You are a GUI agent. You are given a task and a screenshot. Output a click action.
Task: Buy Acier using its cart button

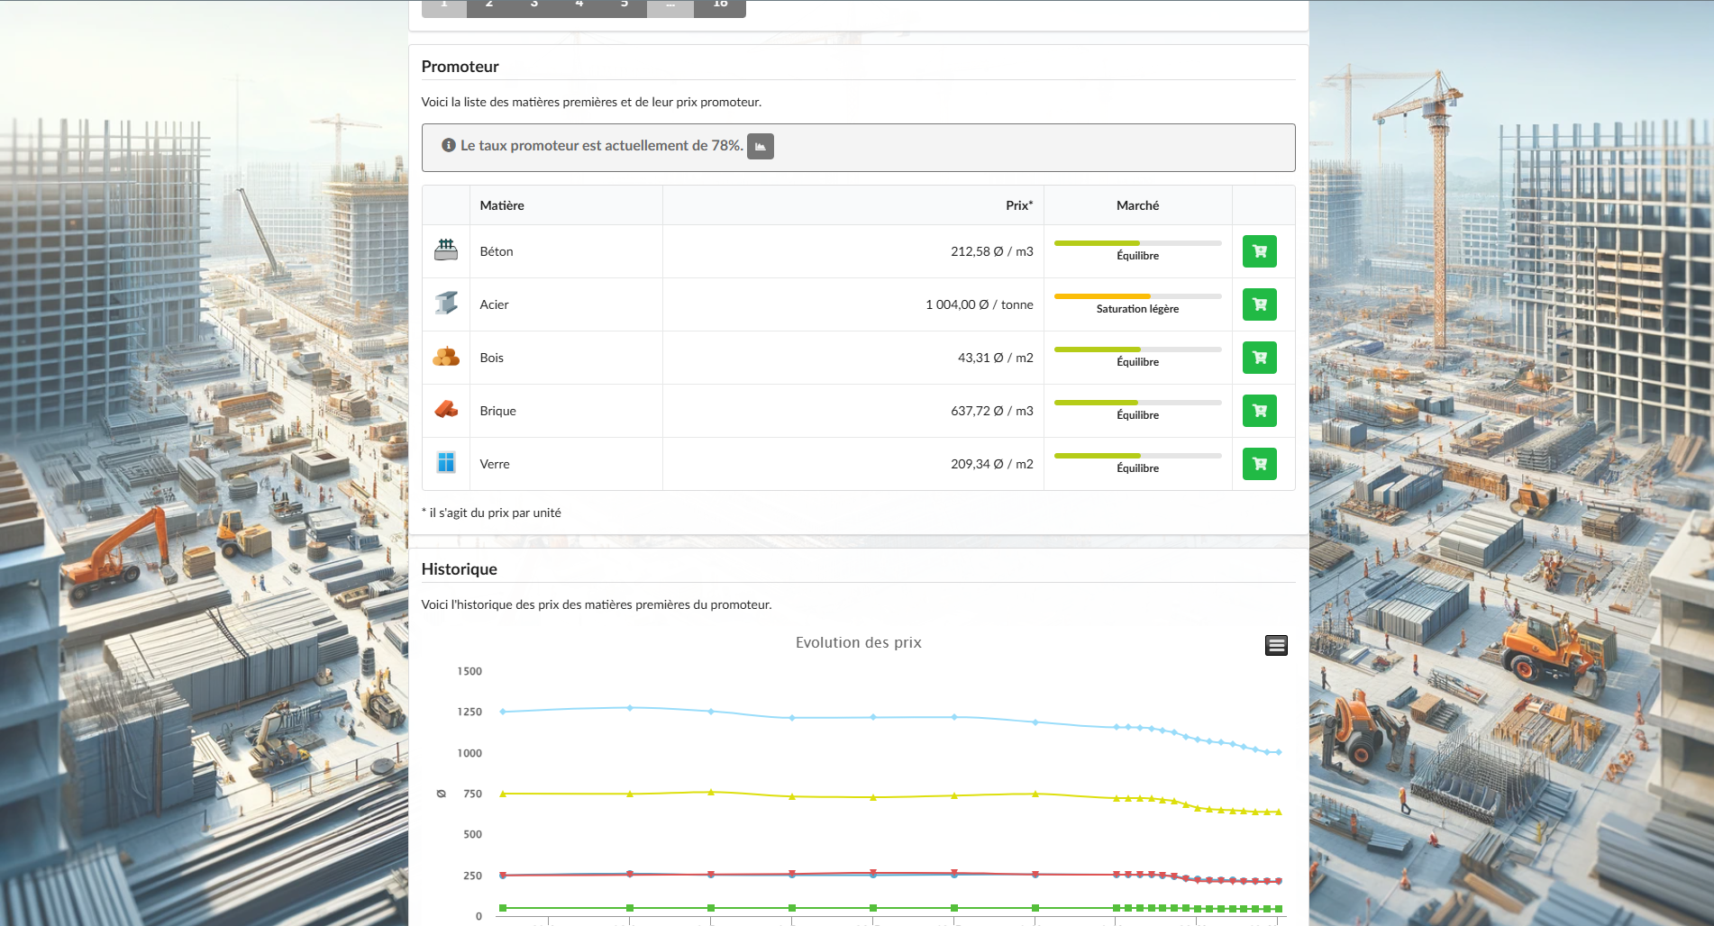(x=1259, y=304)
